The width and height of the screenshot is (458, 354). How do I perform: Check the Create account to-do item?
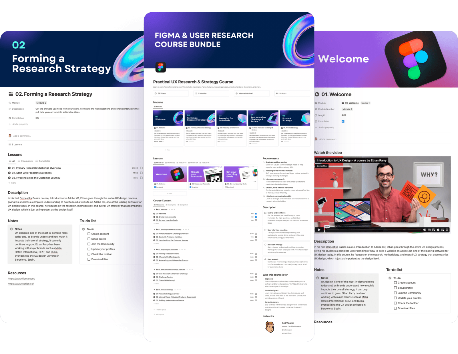89,234
